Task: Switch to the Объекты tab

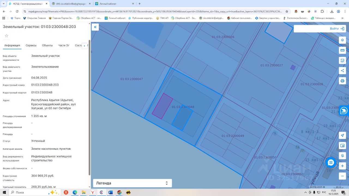Action: click(47, 45)
